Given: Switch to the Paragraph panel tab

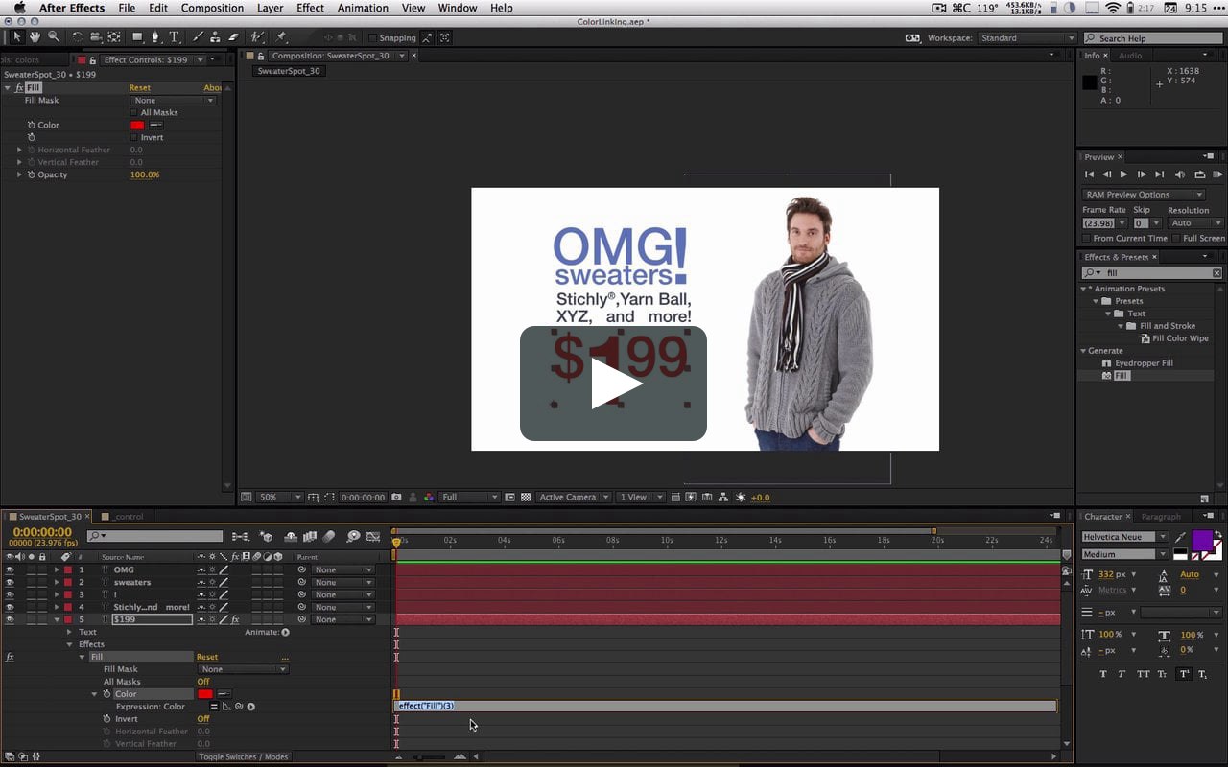Looking at the screenshot, I should [1161, 517].
